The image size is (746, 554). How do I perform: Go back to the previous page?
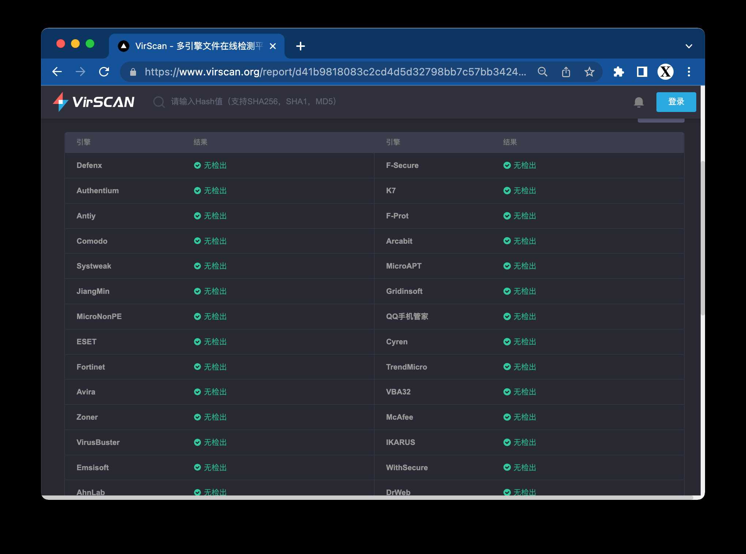[57, 72]
